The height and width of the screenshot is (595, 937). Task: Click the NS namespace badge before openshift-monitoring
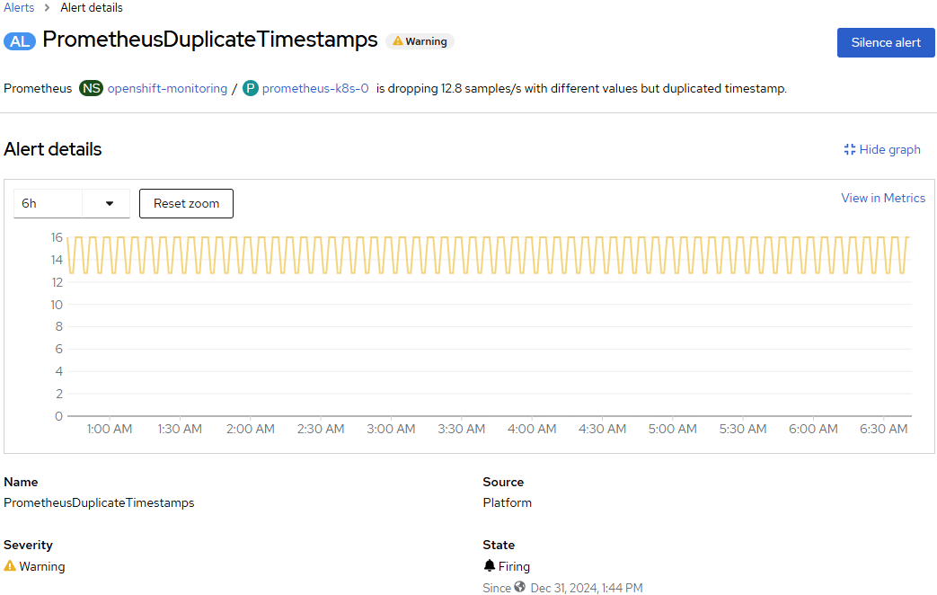click(91, 88)
